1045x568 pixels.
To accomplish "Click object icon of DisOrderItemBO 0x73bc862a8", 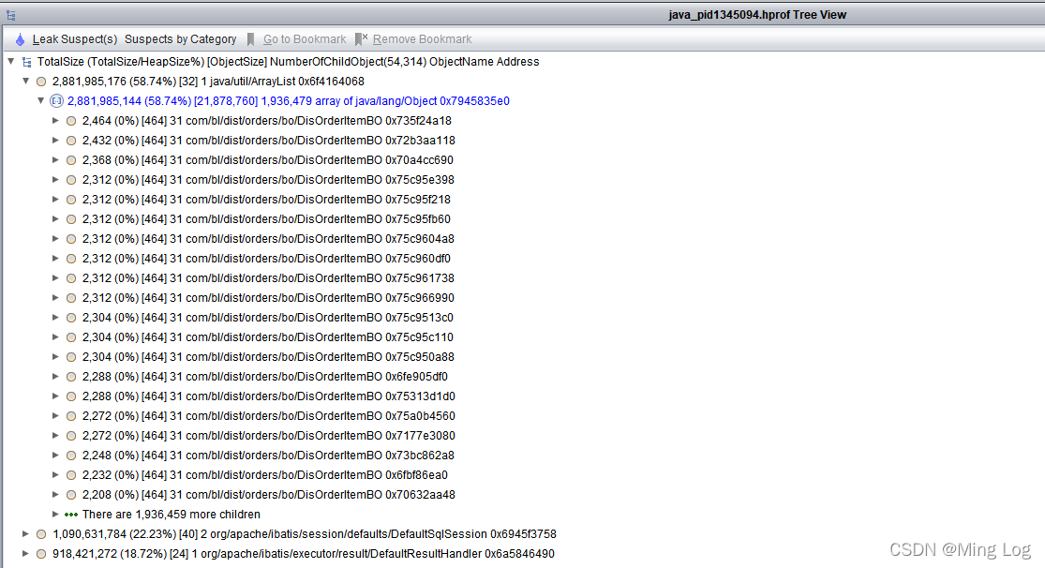I will pos(71,456).
